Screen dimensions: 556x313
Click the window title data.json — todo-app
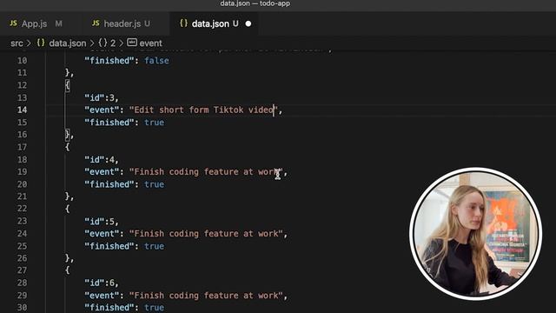coord(255,3)
